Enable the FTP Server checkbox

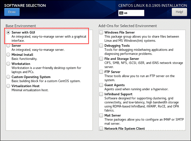point(101,72)
